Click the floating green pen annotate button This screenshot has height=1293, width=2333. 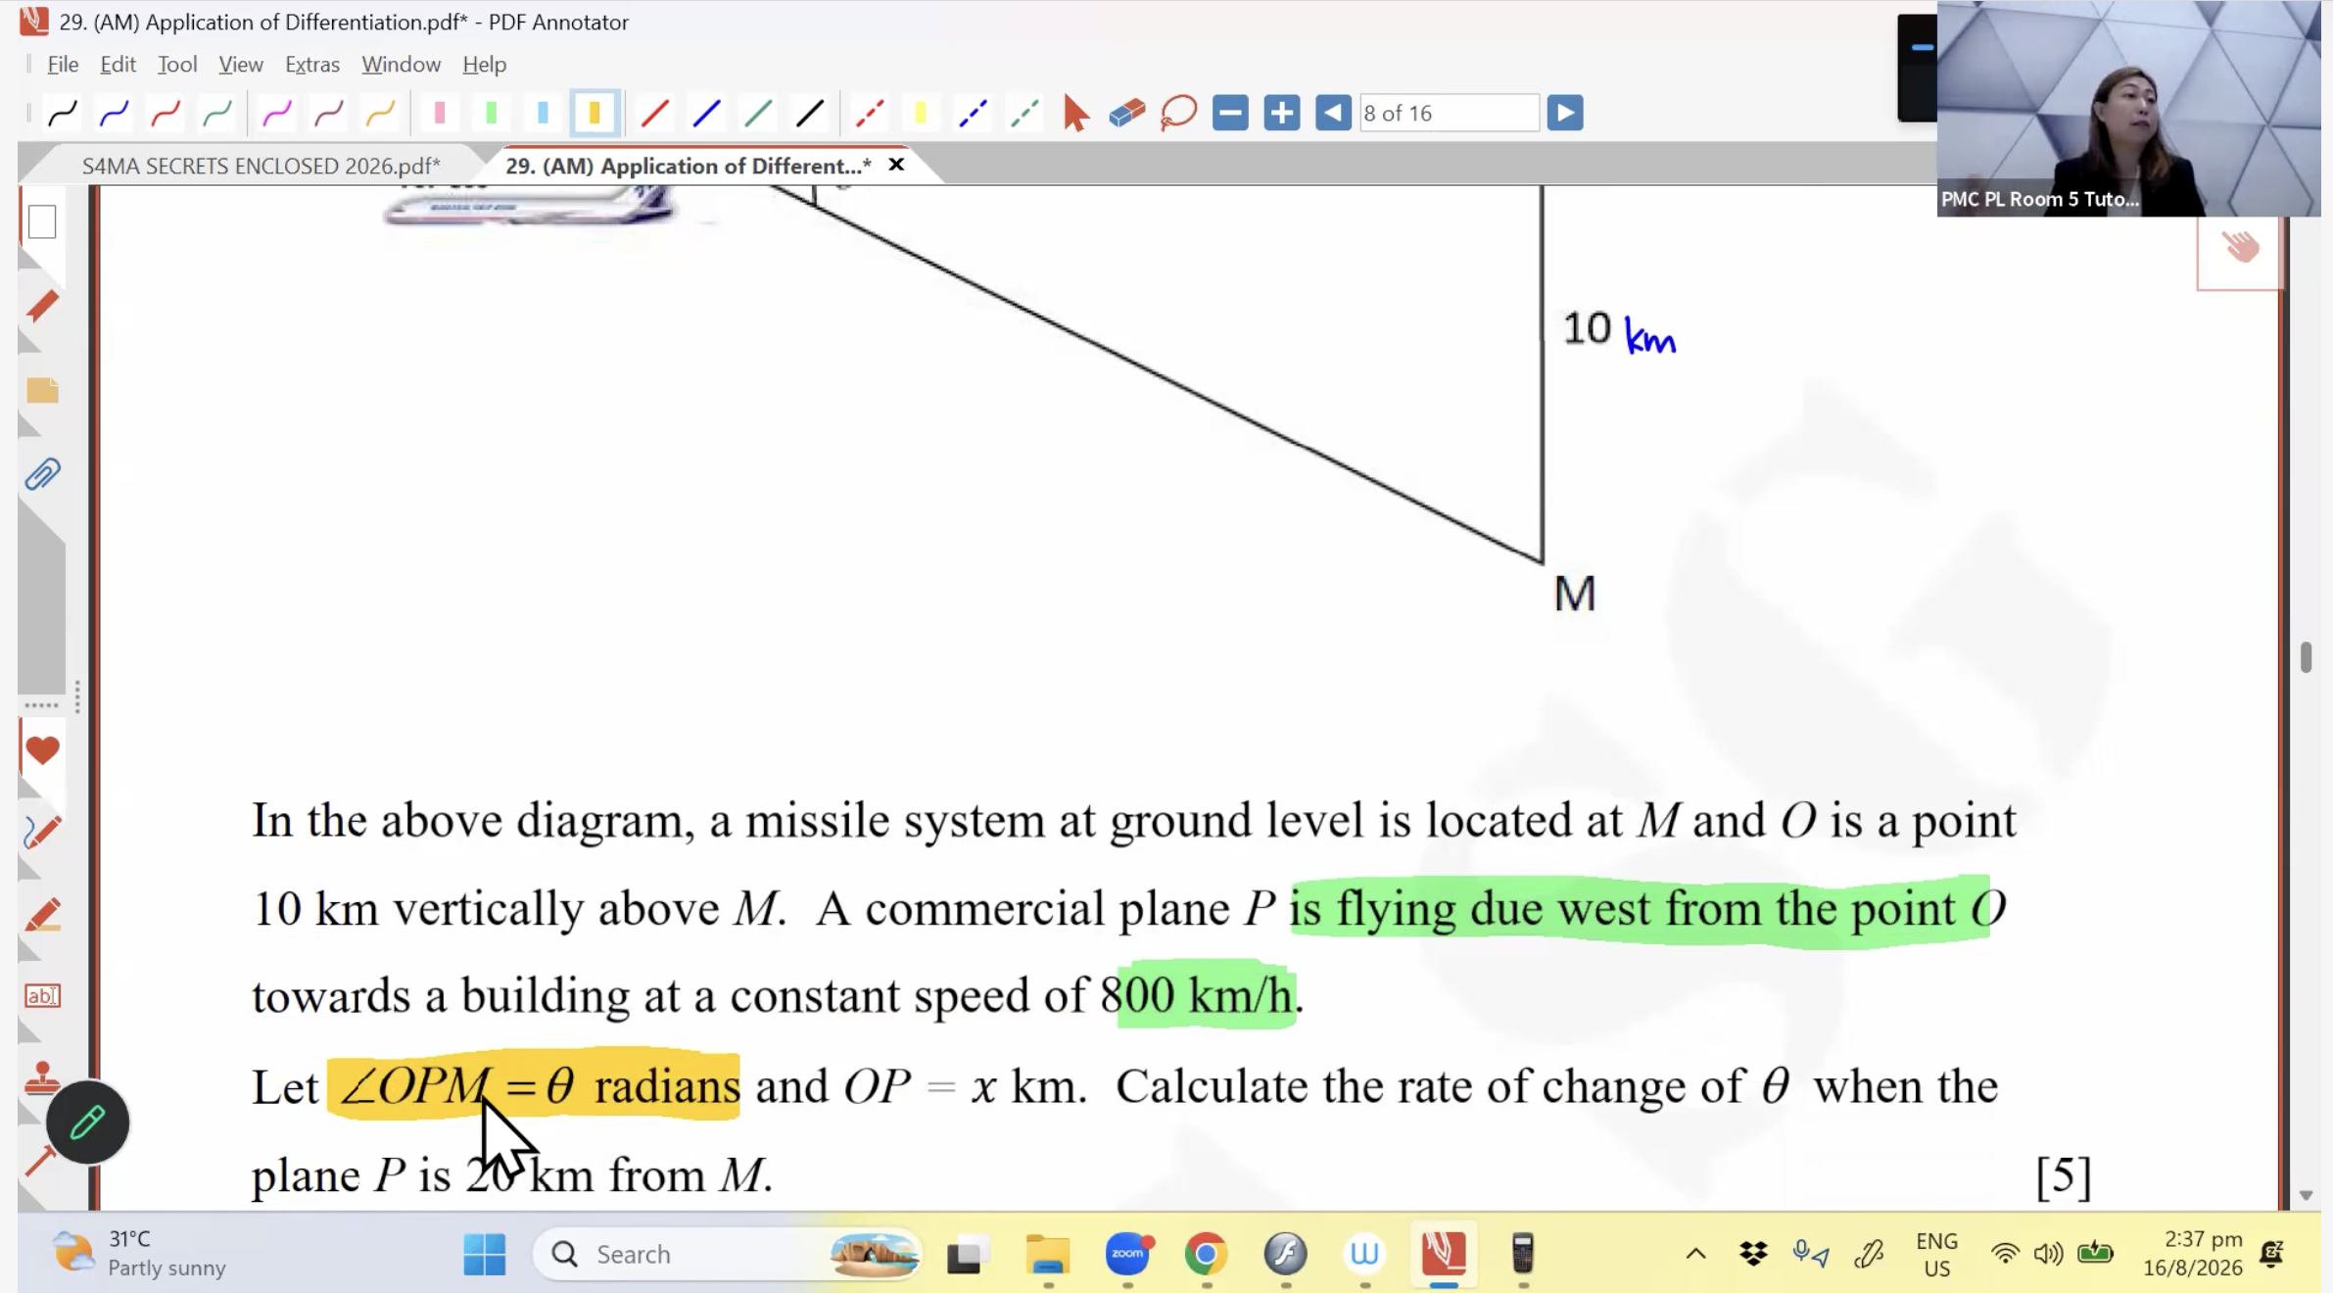click(87, 1123)
